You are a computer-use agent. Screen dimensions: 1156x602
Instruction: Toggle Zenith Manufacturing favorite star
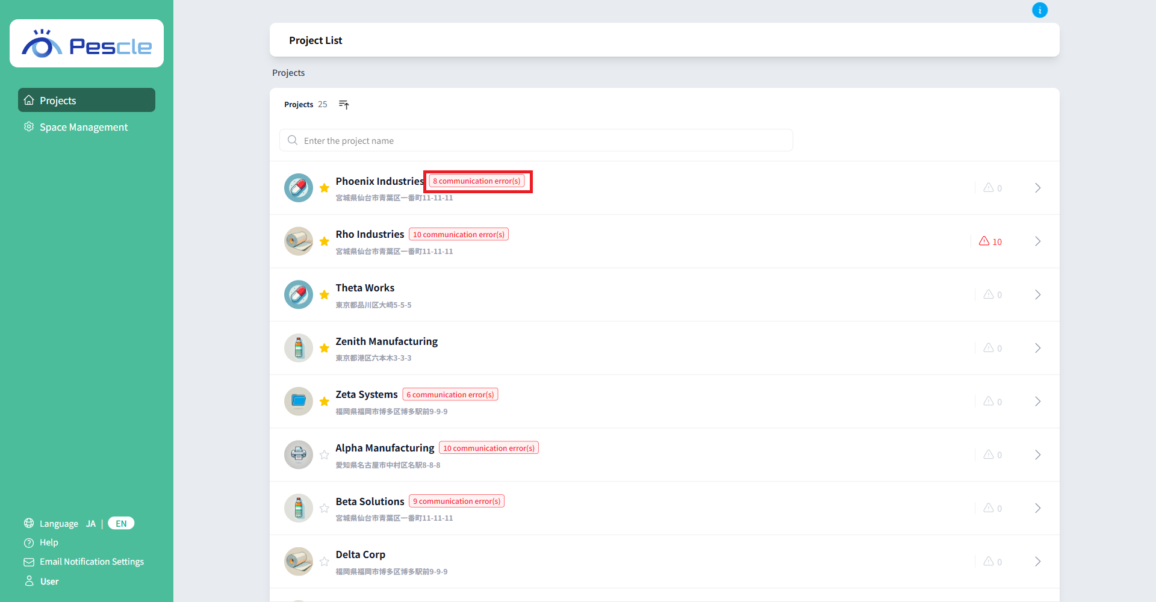click(325, 348)
